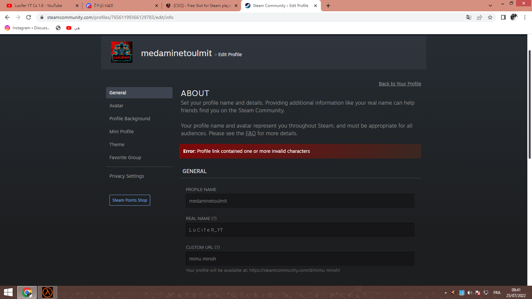Click the FAQ link in About text

(251, 133)
